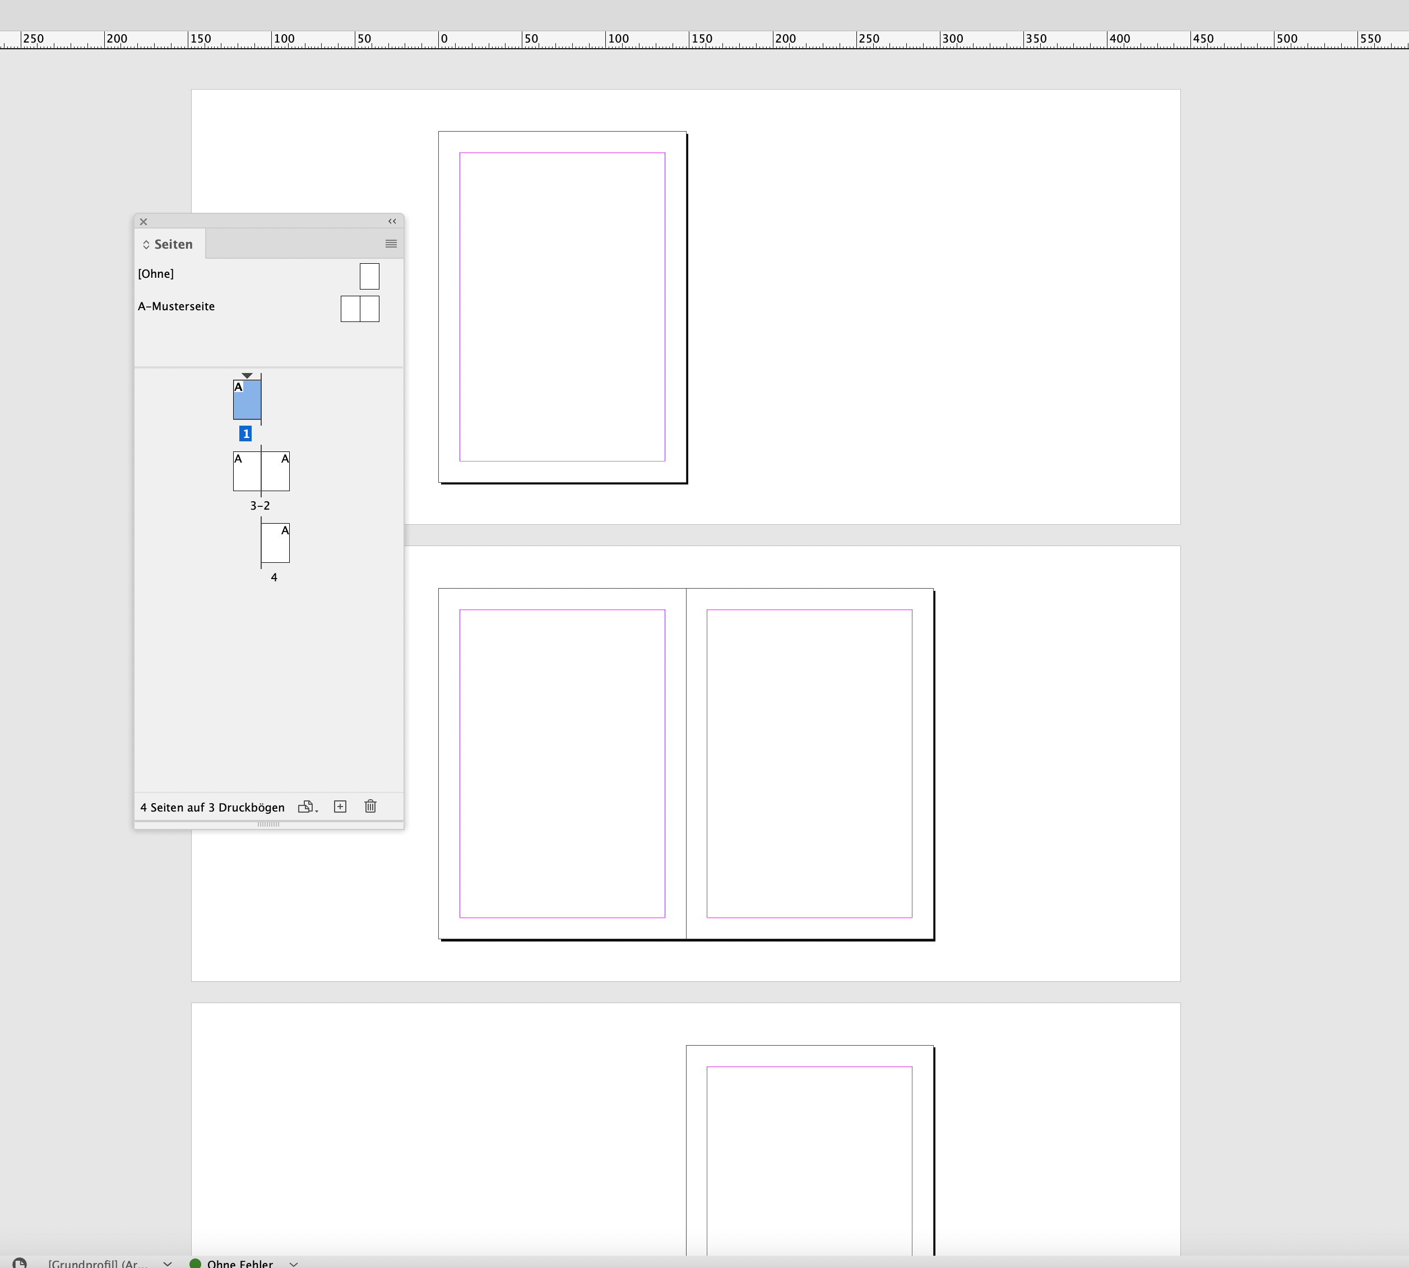Select the 3-2 spread thumbnail
This screenshot has height=1268, width=1409.
261,470
